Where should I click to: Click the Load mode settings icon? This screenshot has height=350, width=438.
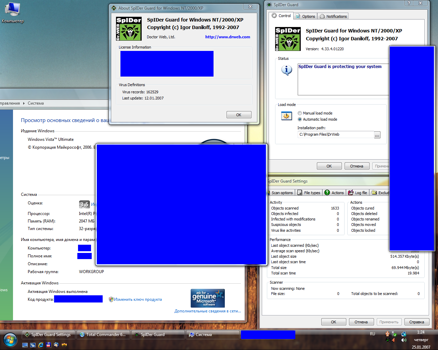tap(286, 116)
